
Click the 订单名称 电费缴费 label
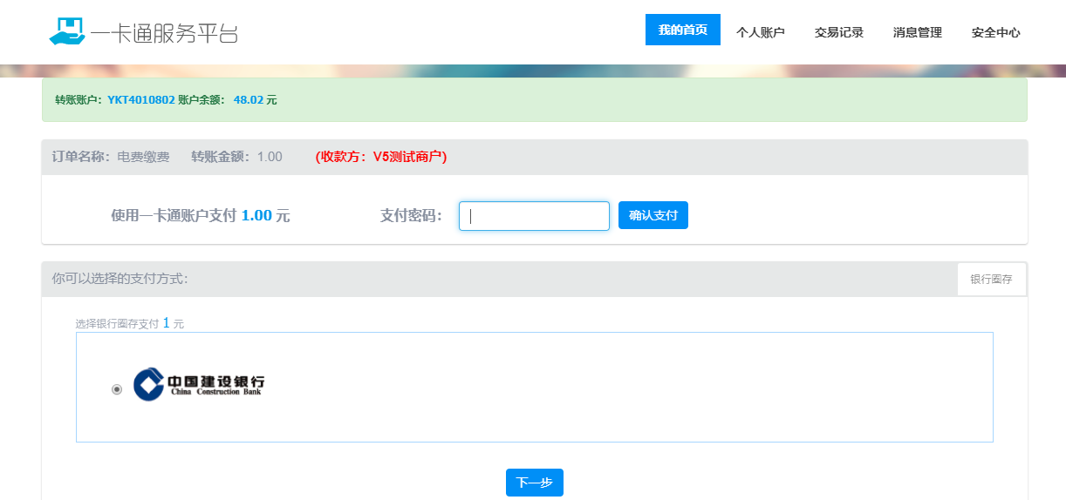point(111,157)
